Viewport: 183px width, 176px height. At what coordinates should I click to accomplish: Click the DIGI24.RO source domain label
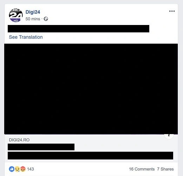click(19, 140)
